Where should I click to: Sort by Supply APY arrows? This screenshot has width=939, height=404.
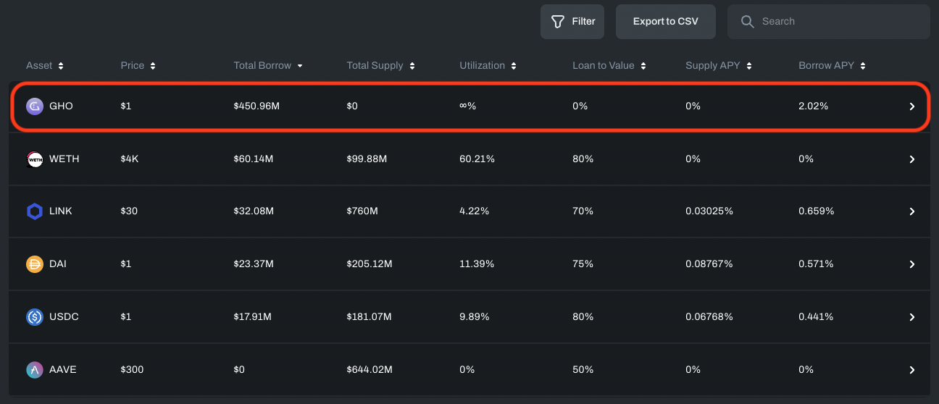click(x=748, y=66)
